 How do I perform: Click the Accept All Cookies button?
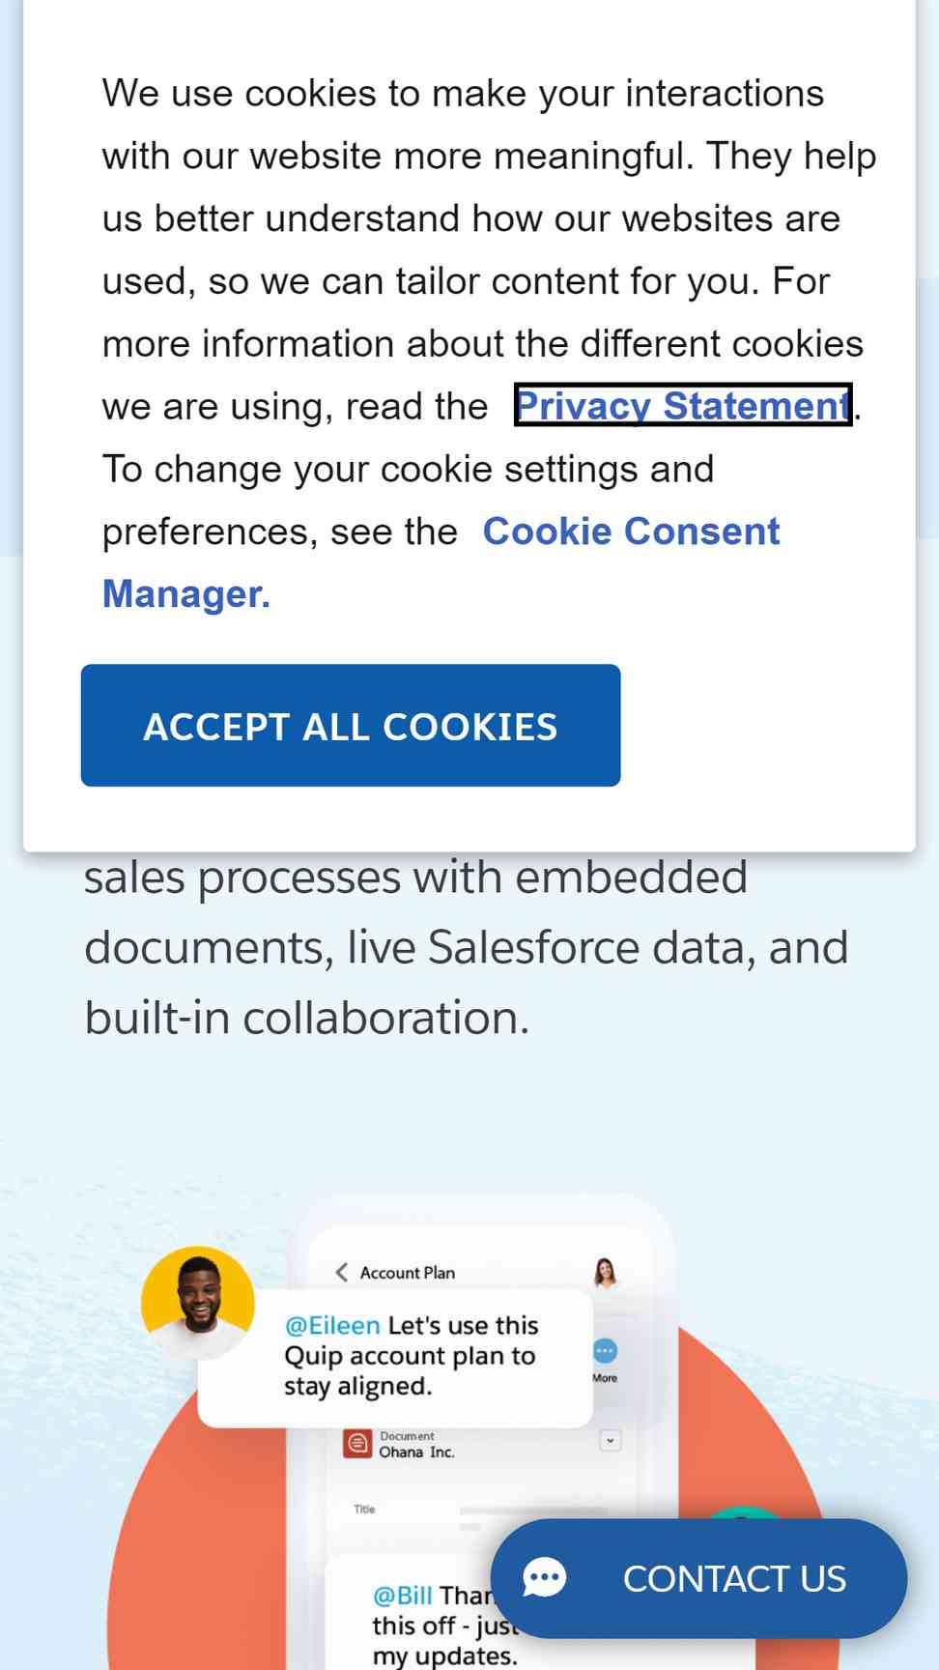tap(351, 725)
